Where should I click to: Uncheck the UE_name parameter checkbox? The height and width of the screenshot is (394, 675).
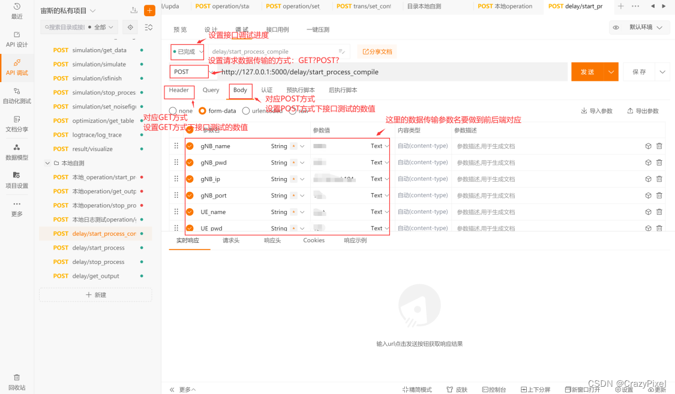[x=190, y=212]
